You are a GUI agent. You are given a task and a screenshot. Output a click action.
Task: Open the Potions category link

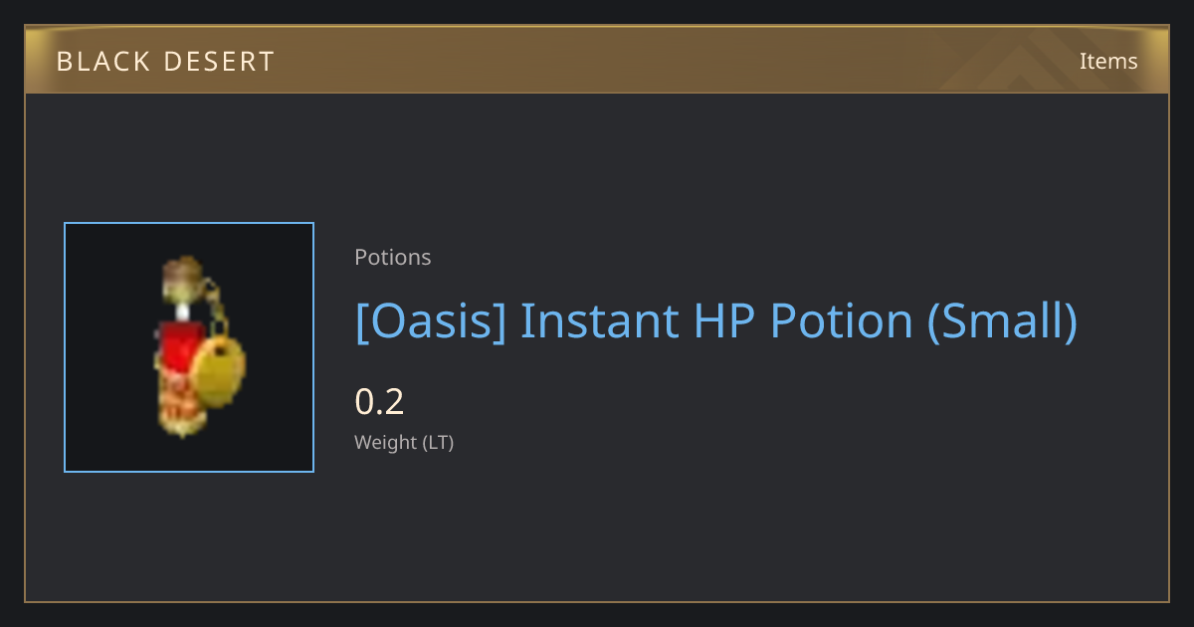pos(393,257)
